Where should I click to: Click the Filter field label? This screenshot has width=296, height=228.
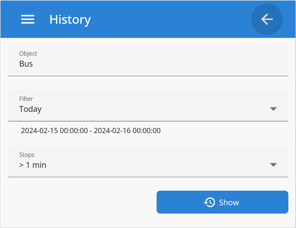[26, 99]
